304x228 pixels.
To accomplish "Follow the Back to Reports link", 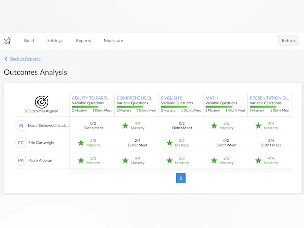I will click(x=25, y=59).
